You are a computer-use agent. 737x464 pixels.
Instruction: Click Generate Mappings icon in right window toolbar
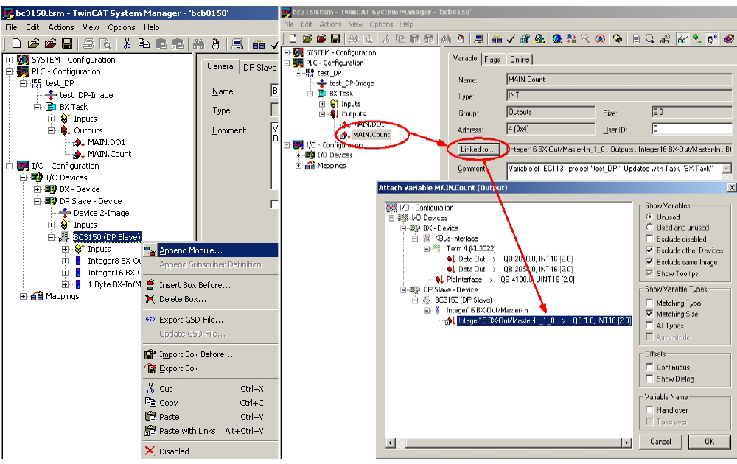coord(496,38)
